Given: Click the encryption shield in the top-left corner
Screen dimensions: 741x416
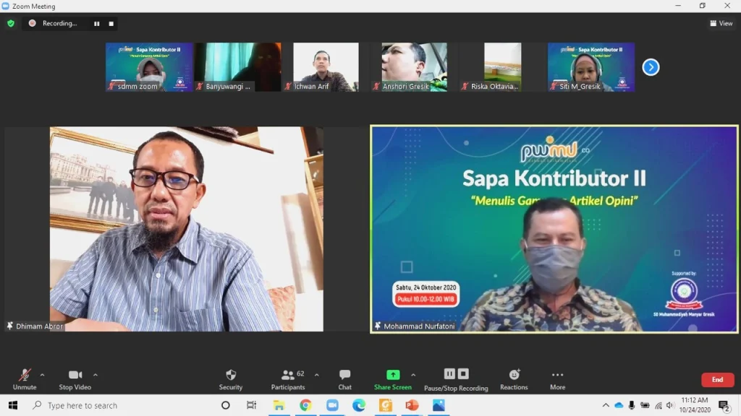Looking at the screenshot, I should click(10, 23).
